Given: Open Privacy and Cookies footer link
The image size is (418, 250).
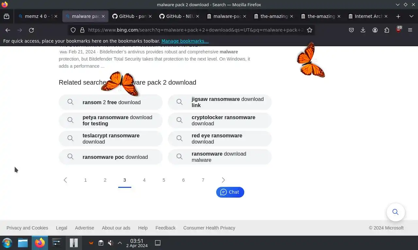Looking at the screenshot, I should 27,228.
